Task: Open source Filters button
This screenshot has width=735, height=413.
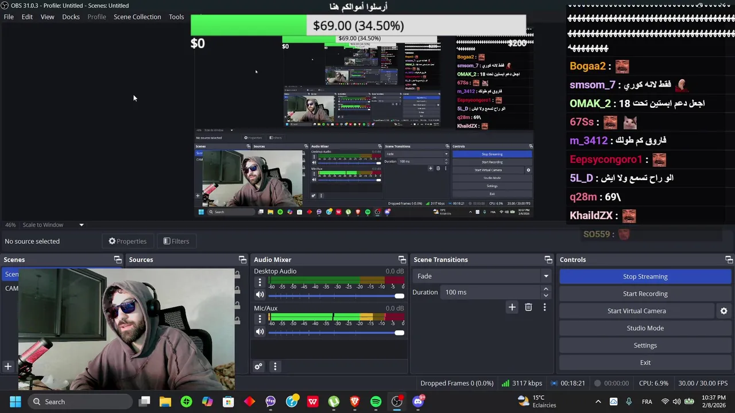Action: [176, 241]
